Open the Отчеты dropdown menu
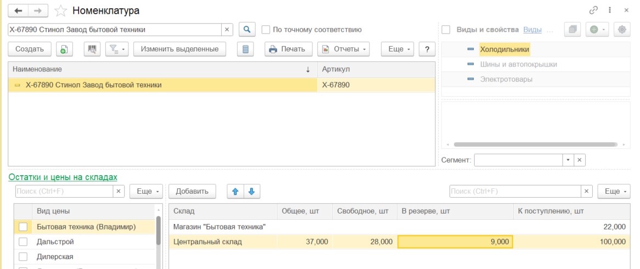The width and height of the screenshot is (640, 269). click(x=344, y=49)
